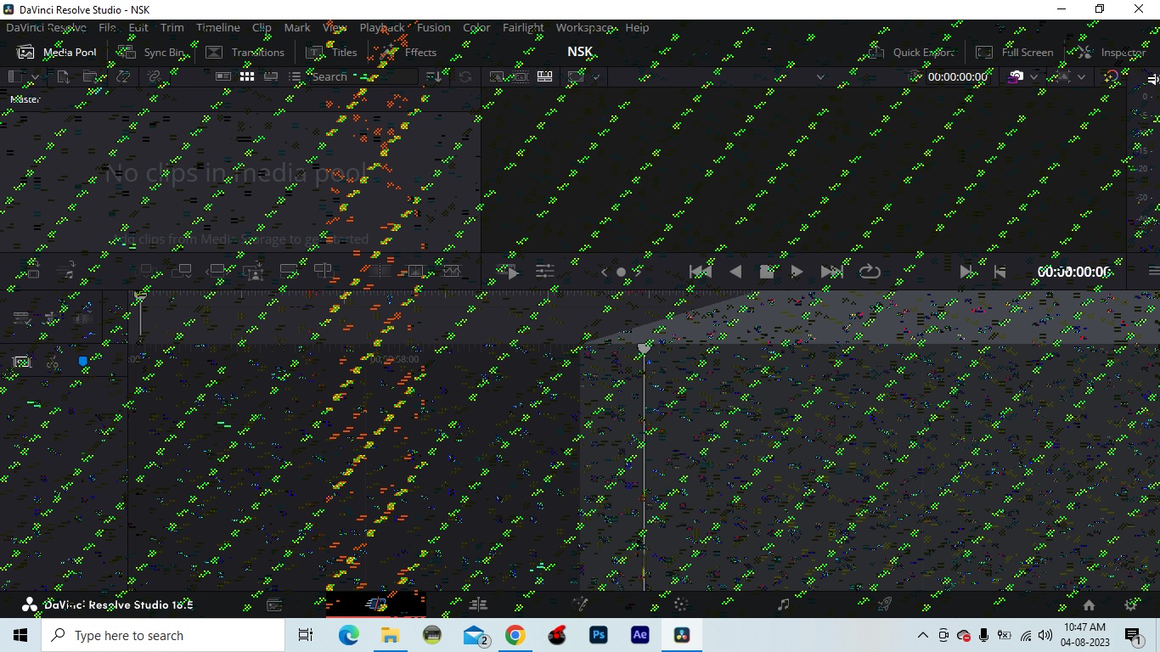Open the Timeline menu
This screenshot has height=652, width=1160.
tap(218, 27)
